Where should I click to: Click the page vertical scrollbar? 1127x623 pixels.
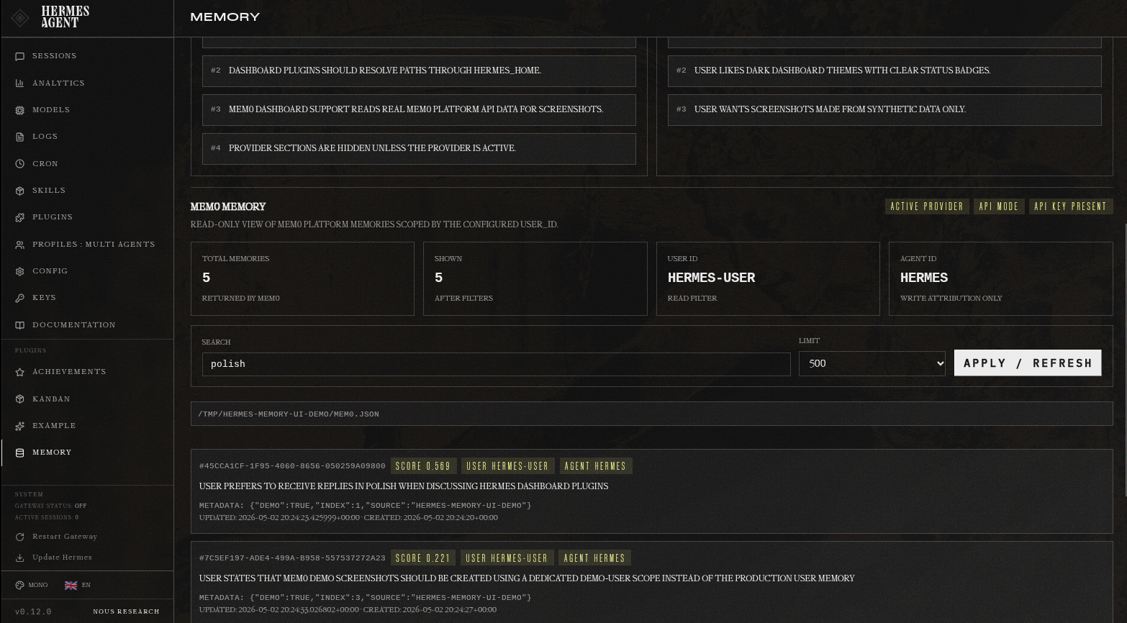(x=1124, y=360)
